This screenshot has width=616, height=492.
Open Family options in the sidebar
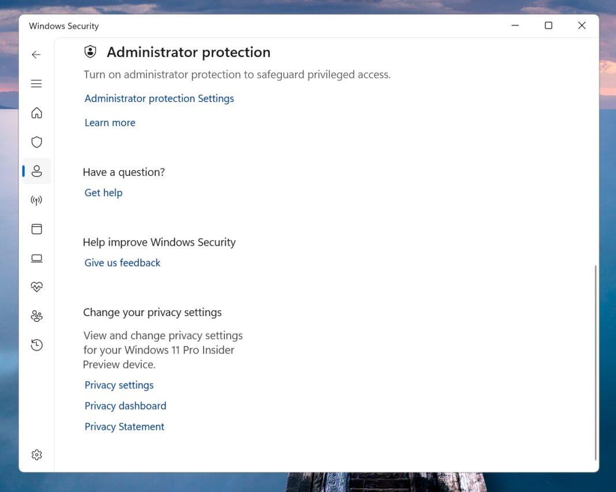tap(36, 316)
